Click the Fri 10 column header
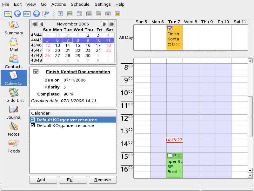Screen dimensions: 254x191 point(223,22)
